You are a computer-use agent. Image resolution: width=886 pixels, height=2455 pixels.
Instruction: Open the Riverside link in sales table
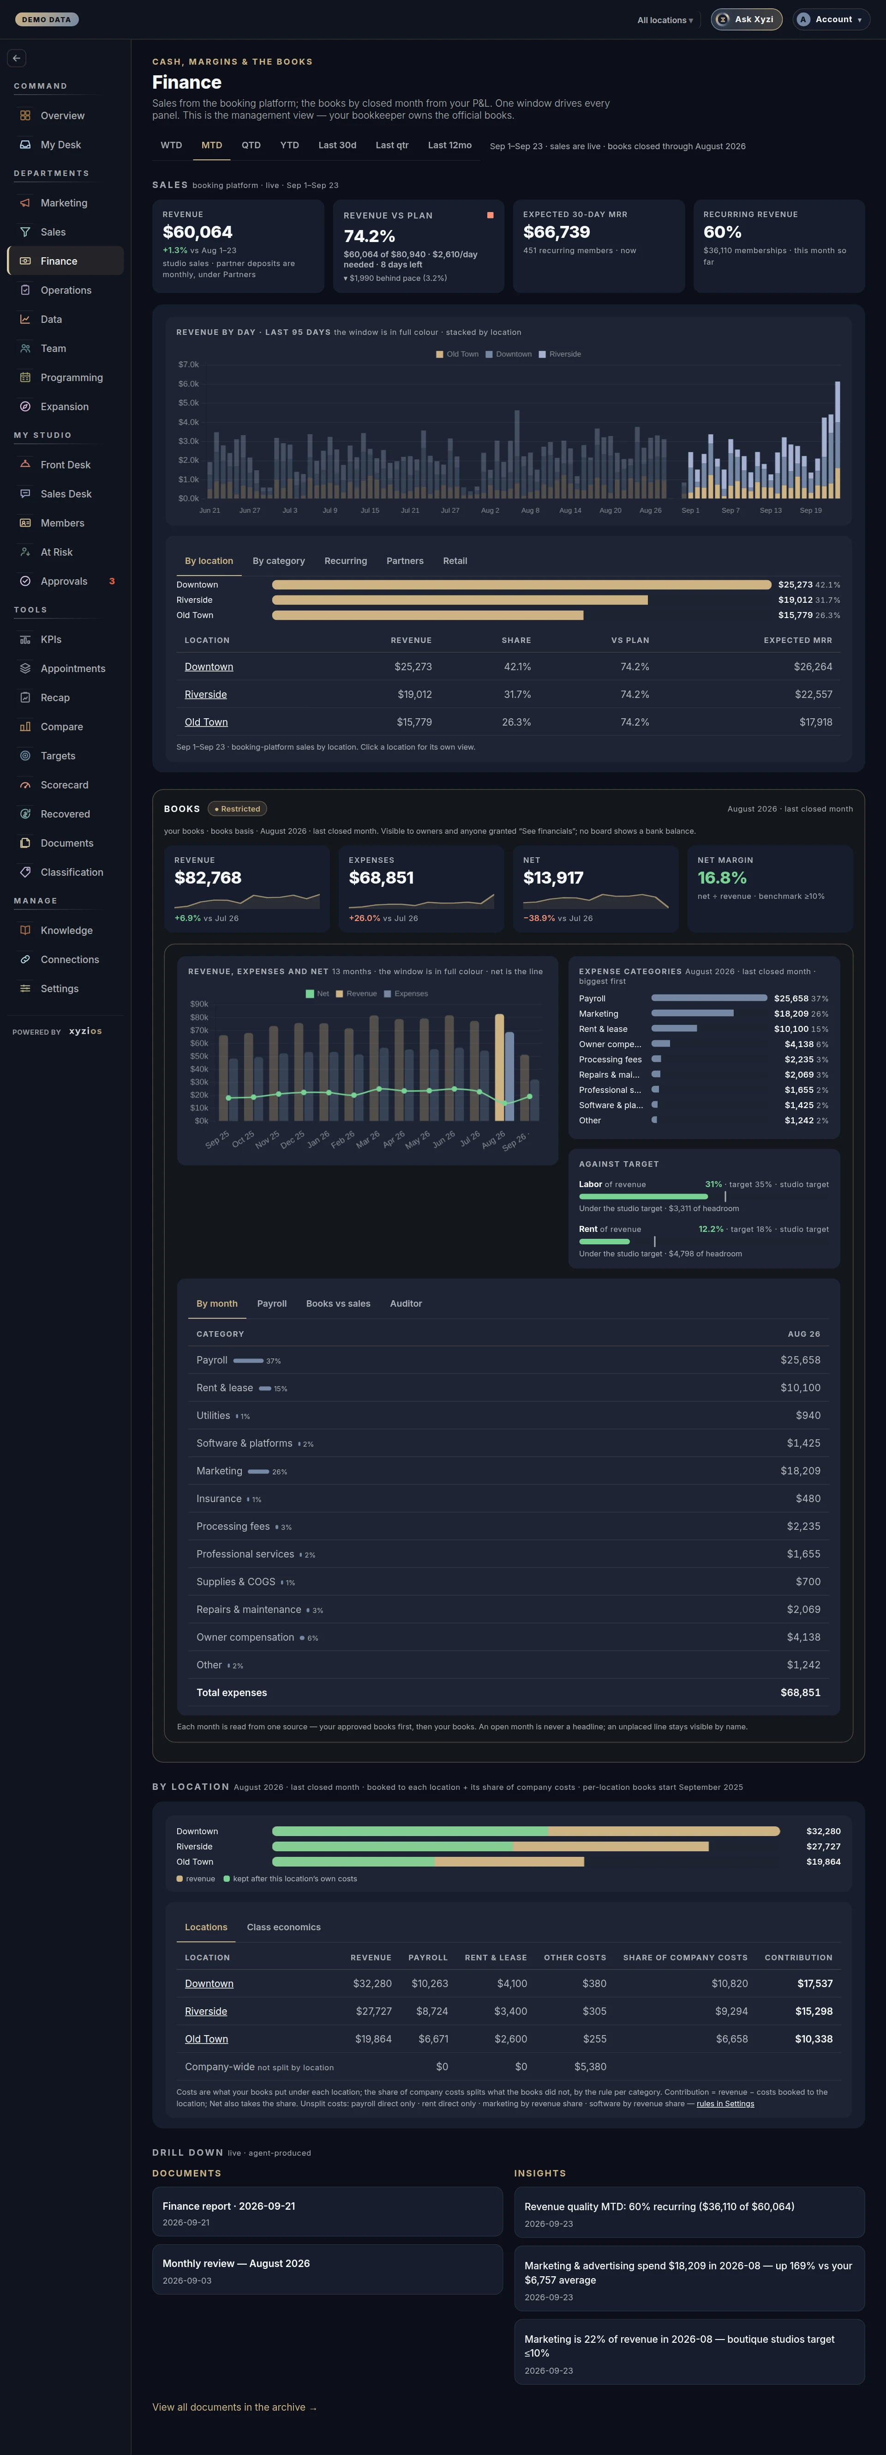click(x=205, y=695)
